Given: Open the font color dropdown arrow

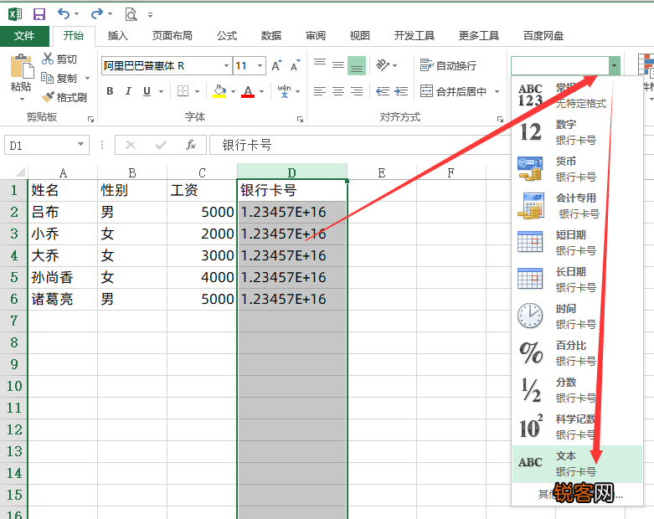Looking at the screenshot, I should [261, 91].
